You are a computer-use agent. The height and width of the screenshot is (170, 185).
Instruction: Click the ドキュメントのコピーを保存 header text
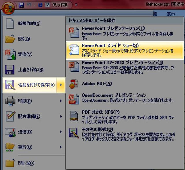click(92, 21)
